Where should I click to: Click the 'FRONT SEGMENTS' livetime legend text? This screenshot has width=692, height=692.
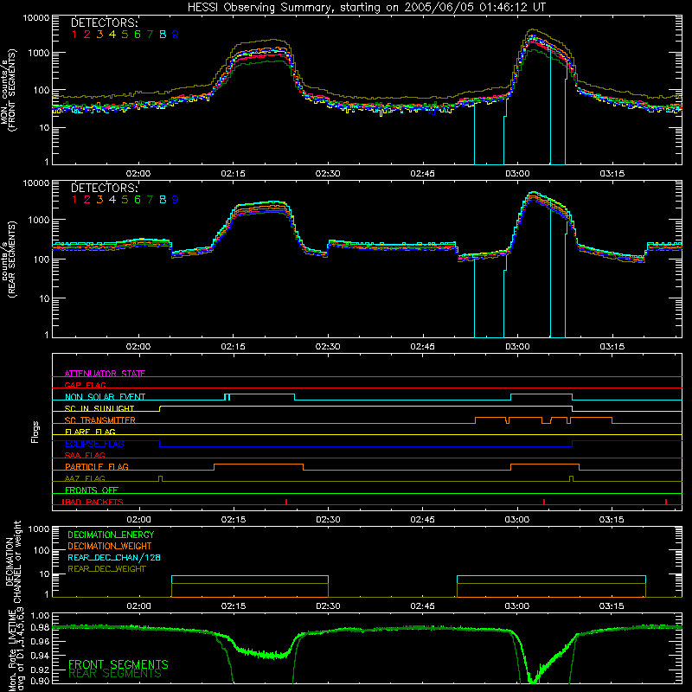[119, 664]
